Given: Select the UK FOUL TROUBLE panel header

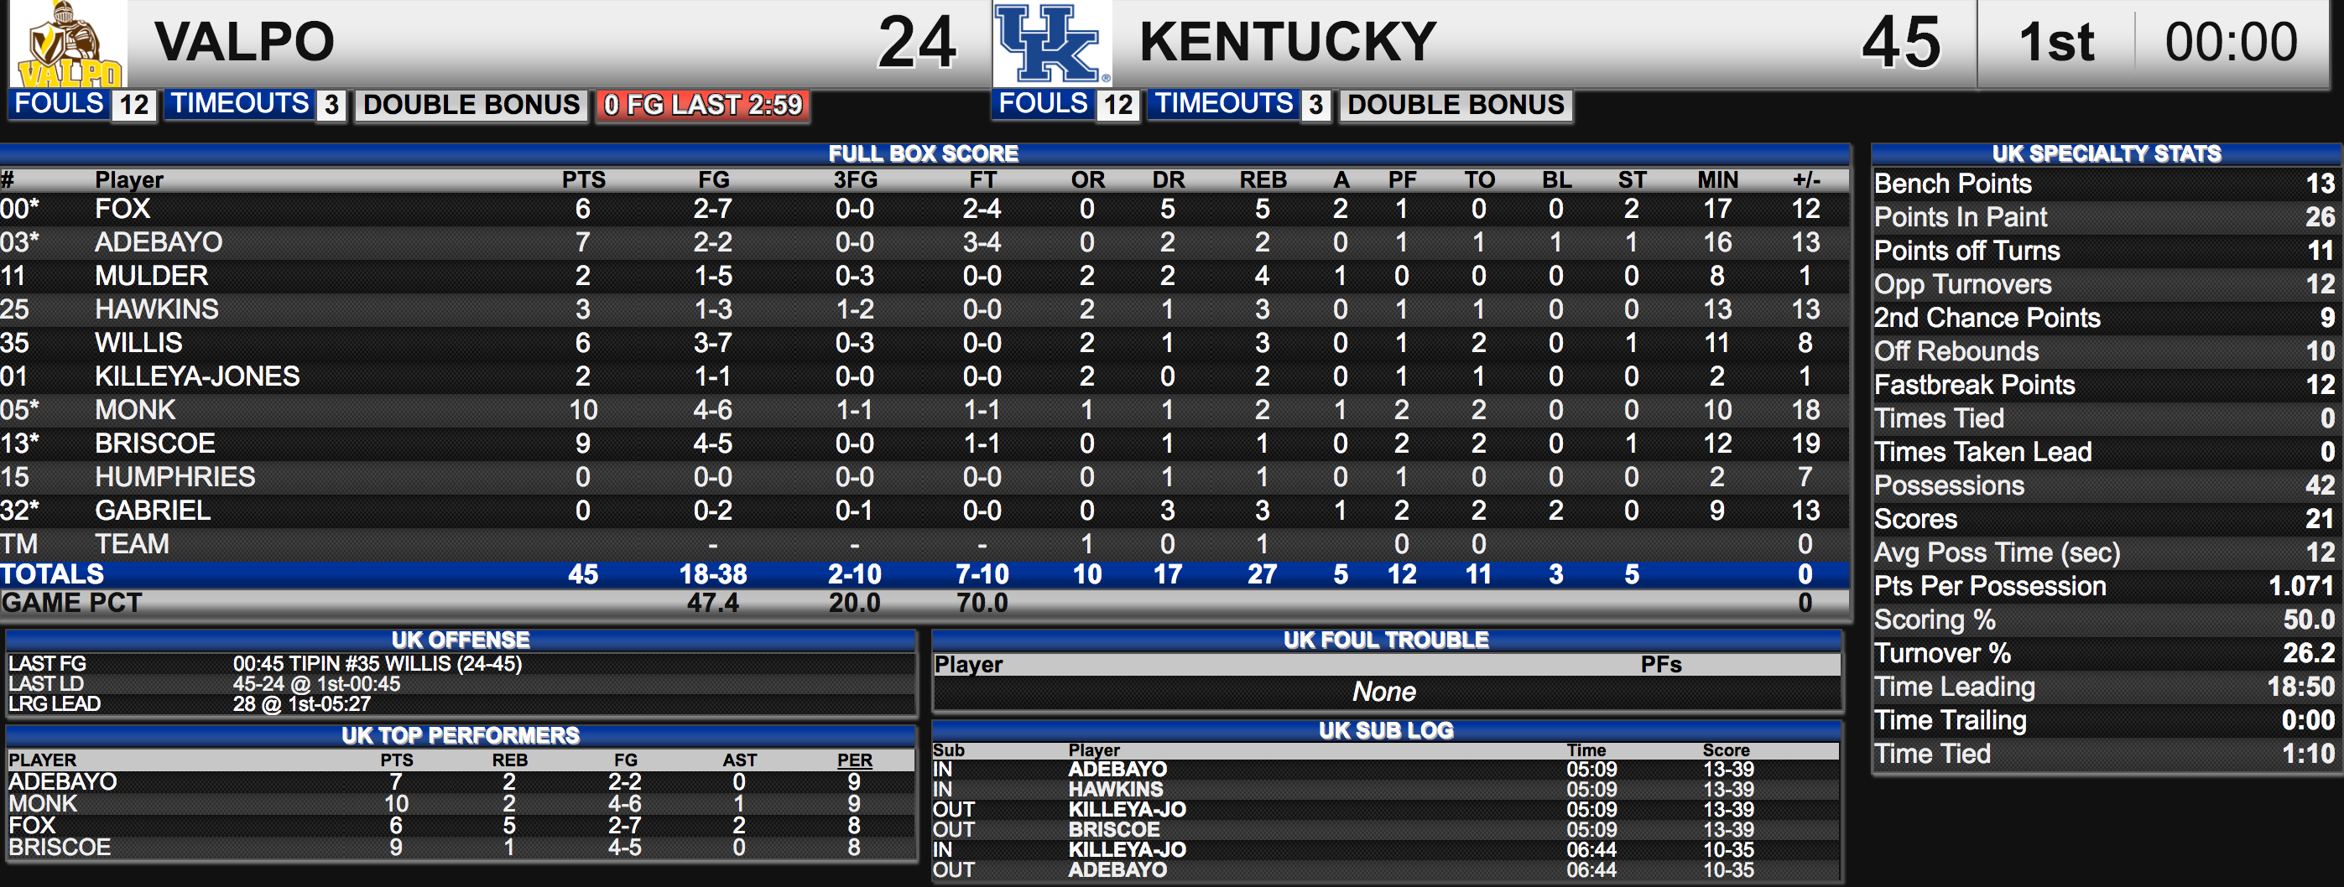Looking at the screenshot, I should click(1386, 640).
